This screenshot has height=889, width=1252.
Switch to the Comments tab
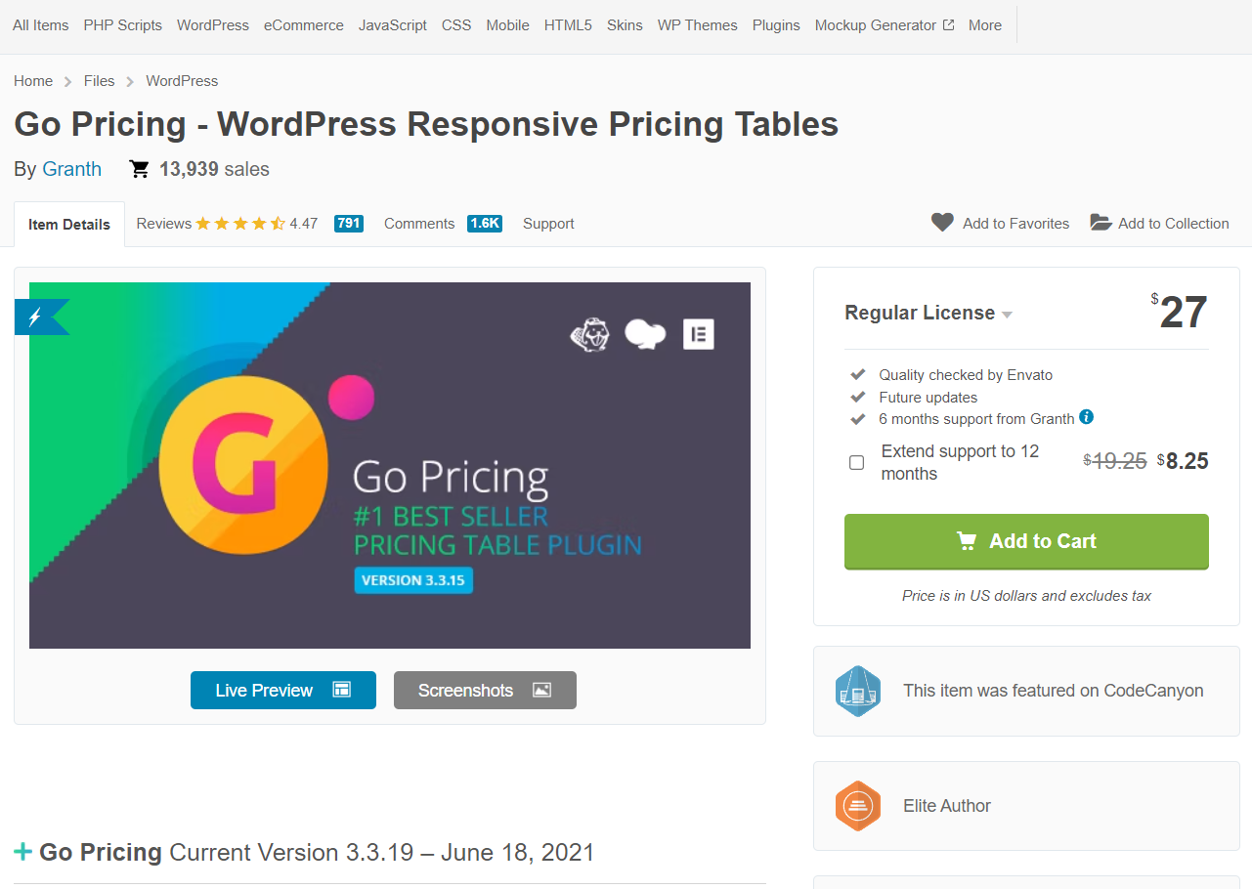pos(419,223)
